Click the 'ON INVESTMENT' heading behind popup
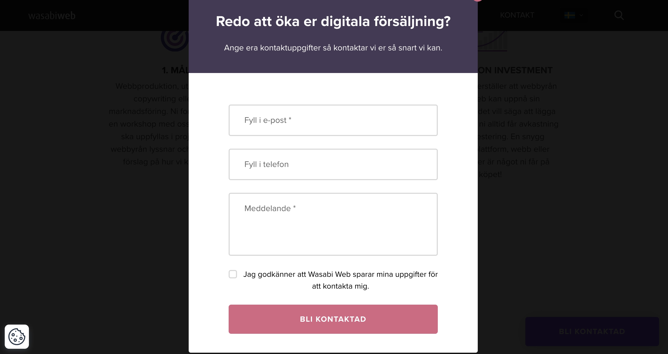 tap(515, 70)
